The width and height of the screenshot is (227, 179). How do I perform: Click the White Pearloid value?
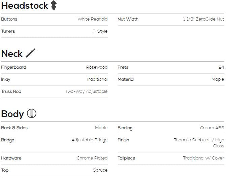93,19
